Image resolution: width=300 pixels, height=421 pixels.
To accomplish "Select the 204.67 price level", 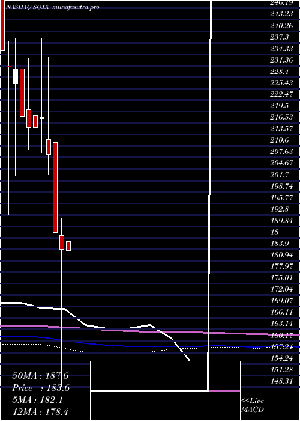I will (281, 163).
